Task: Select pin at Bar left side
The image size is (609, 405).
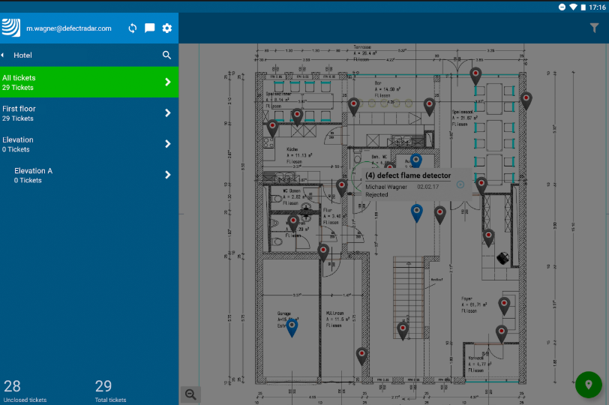Action: [353, 107]
